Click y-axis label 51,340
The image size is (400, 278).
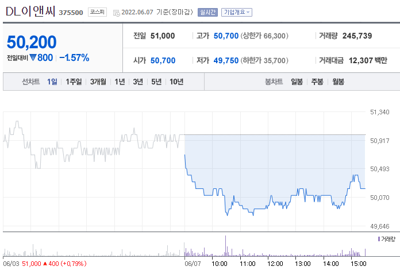(379, 112)
